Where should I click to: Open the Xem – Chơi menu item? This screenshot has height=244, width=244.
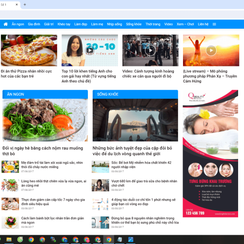coord(185,24)
